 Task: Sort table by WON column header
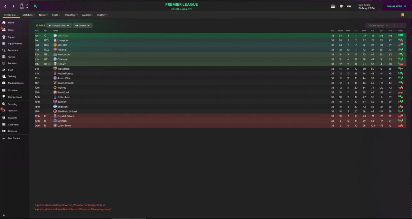tap(340, 31)
